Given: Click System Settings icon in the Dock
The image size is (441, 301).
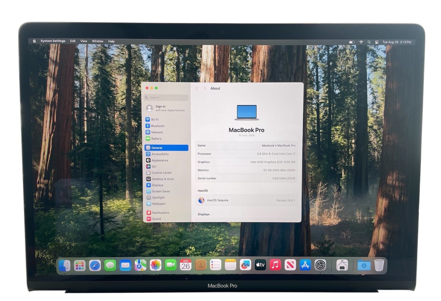Looking at the screenshot, I should click(320, 265).
